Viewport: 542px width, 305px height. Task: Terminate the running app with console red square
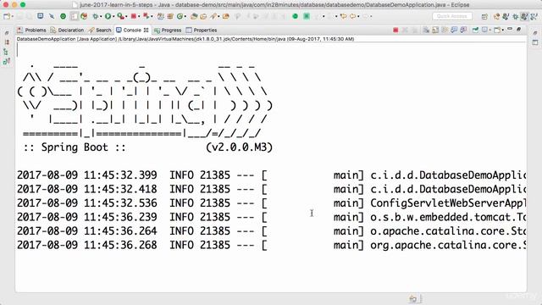[x=395, y=30]
